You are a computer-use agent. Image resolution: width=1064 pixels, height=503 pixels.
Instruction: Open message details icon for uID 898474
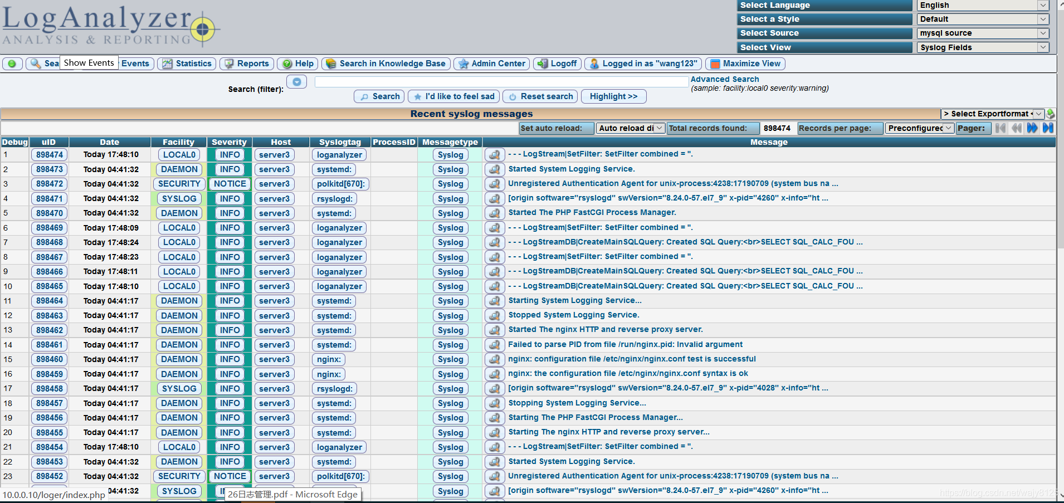click(x=495, y=154)
